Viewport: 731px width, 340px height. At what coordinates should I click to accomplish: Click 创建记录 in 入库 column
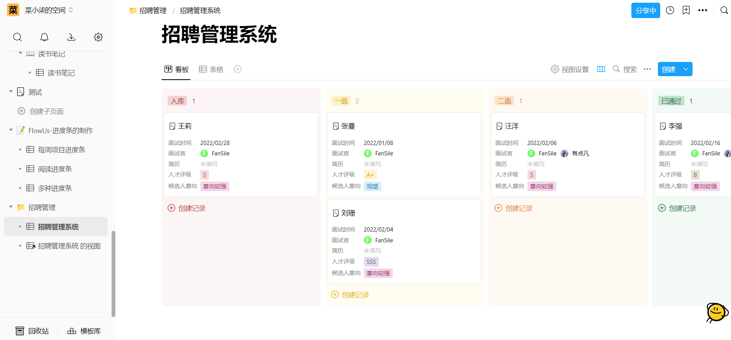tap(187, 208)
